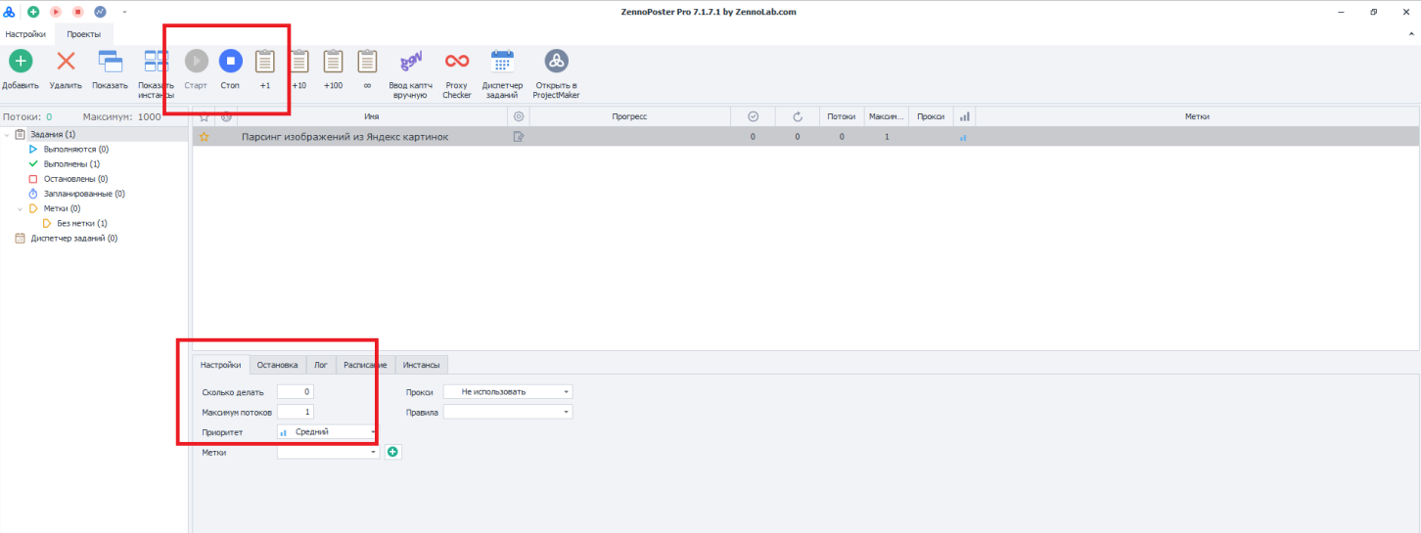1421x533 pixels.
Task: Collapse the ribbon with top-right chevron
Action: 1409,34
